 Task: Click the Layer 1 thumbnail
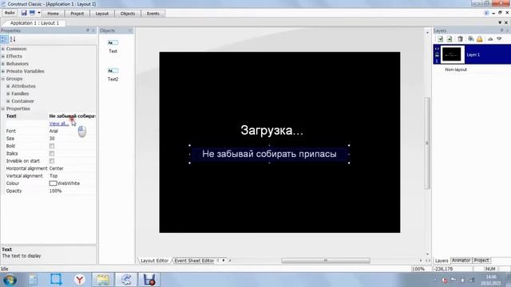[452, 55]
